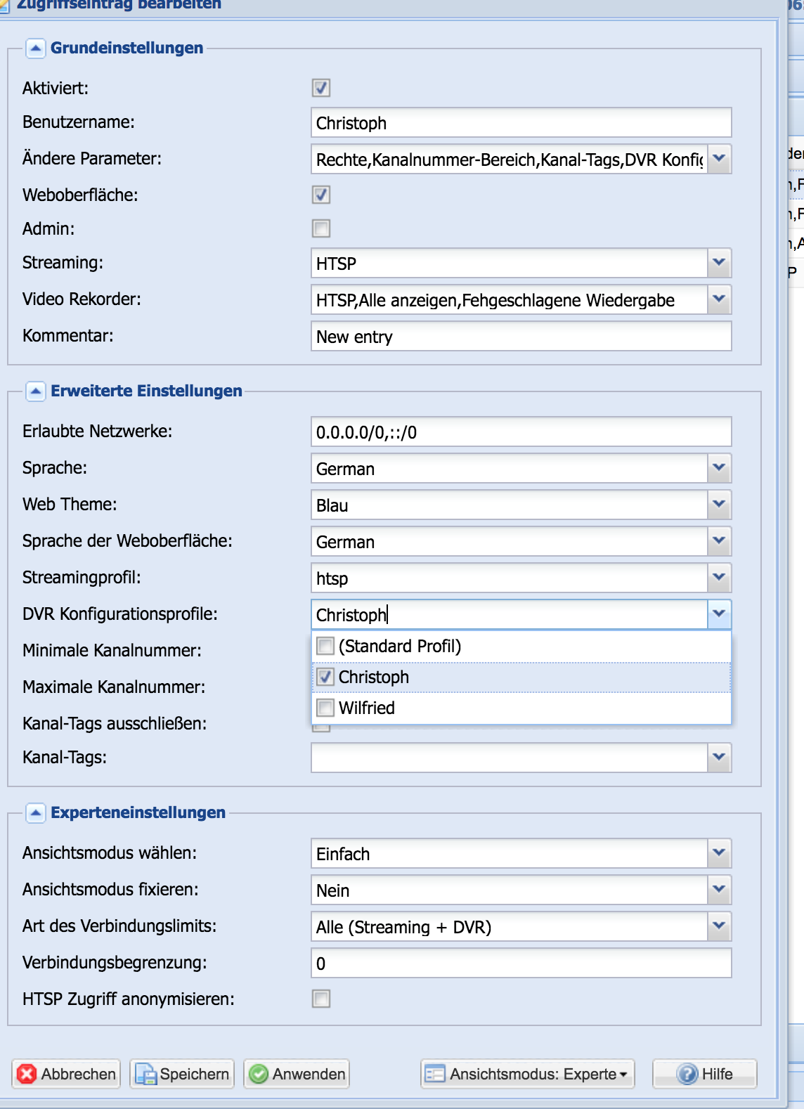The height and width of the screenshot is (1109, 804).
Task: Toggle the Weboberfläche checkbox
Action: 321,195
